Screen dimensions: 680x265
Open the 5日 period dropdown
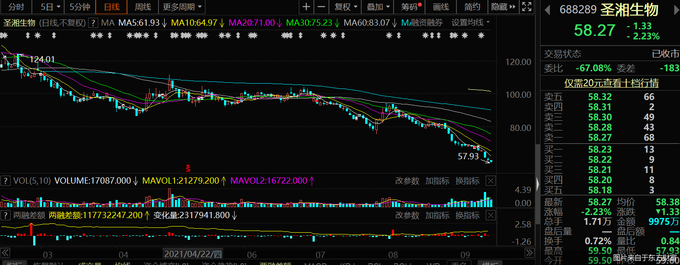(x=48, y=7)
